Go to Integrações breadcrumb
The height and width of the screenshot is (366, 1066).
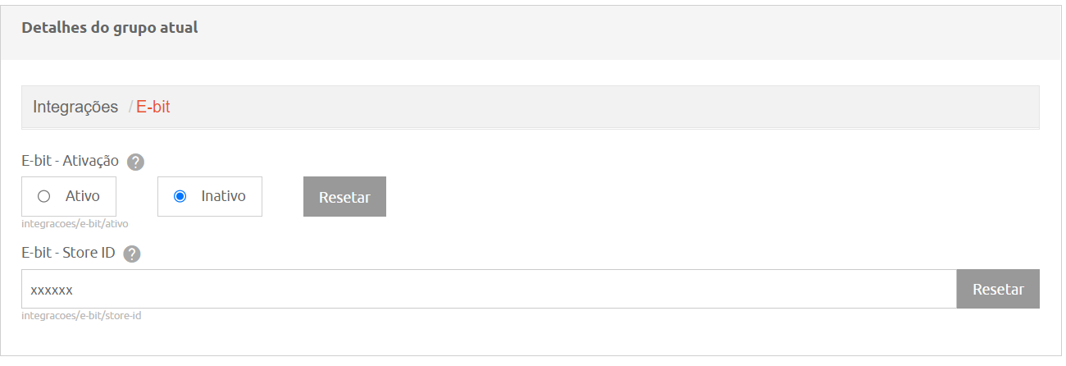click(75, 107)
